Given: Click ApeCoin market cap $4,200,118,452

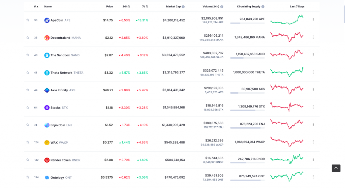Looking at the screenshot, I should click(174, 20).
